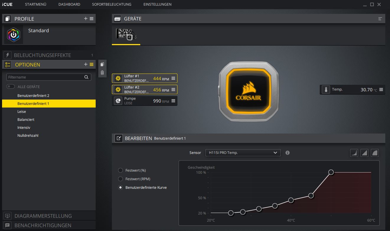Select Benutzerdefiniert 1 preset

pyautogui.click(x=49, y=104)
